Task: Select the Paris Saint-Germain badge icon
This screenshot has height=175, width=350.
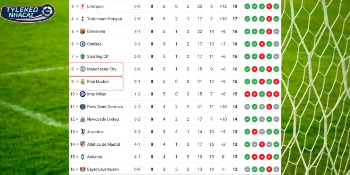Action: (x=83, y=107)
